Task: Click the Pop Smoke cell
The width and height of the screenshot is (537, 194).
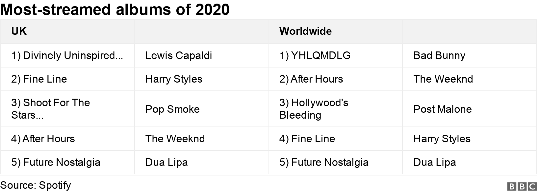Action: (x=172, y=109)
